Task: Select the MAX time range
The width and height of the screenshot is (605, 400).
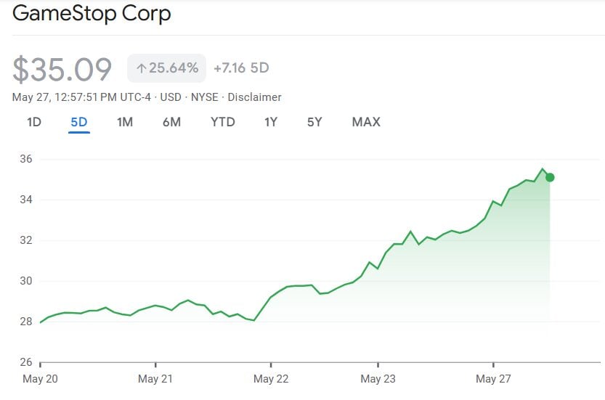Action: point(366,122)
